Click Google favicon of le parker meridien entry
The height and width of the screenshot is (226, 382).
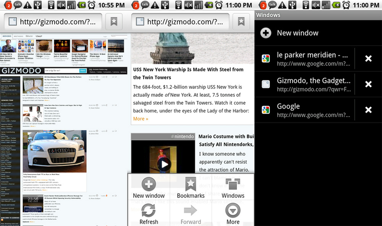click(265, 59)
